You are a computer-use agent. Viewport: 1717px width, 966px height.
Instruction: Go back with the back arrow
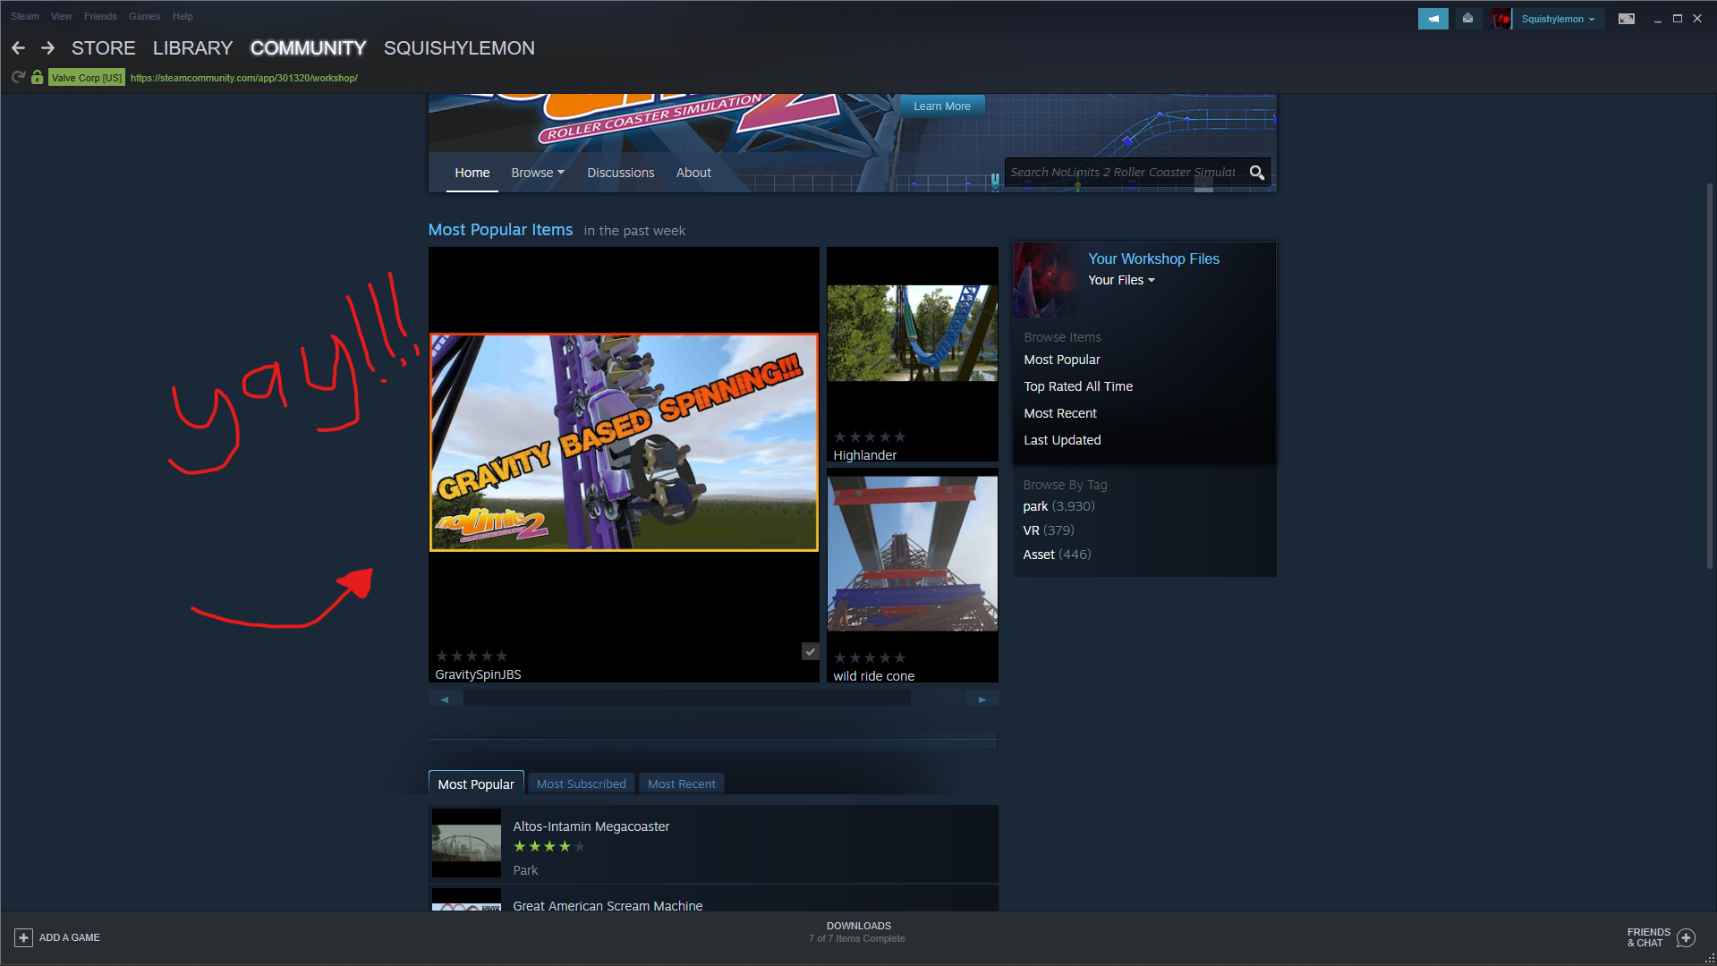click(x=19, y=48)
